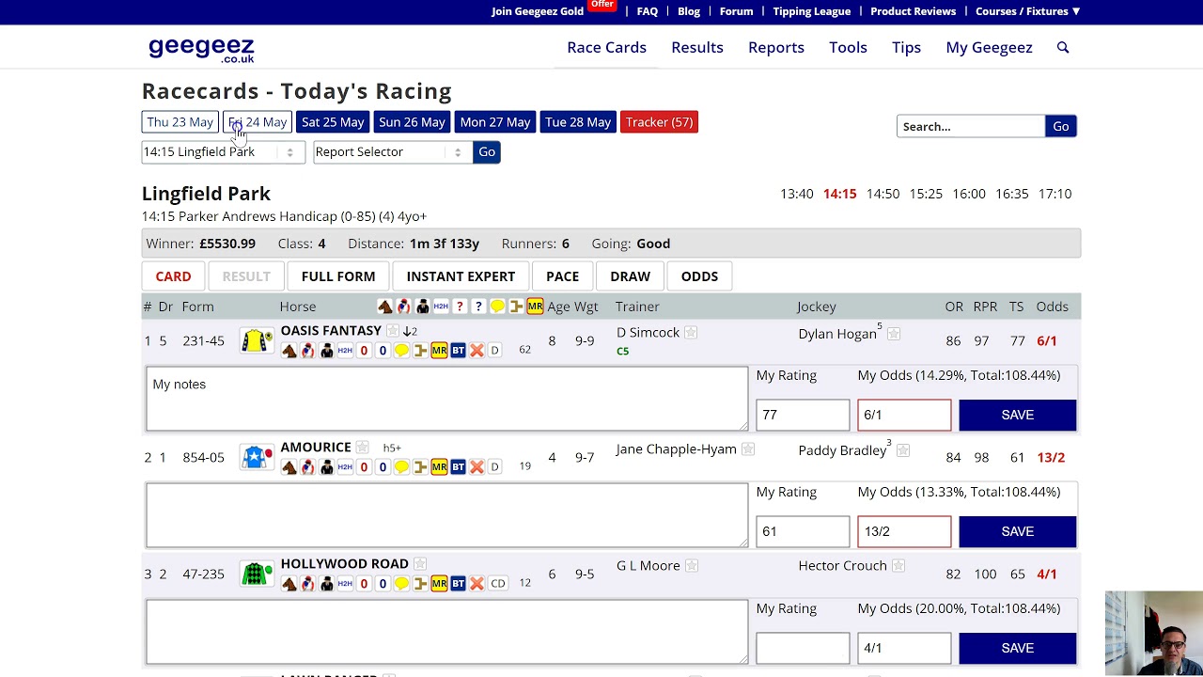Image resolution: width=1203 pixels, height=677 pixels.
Task: Click the geegeez.co.uk logo
Action: point(201,48)
